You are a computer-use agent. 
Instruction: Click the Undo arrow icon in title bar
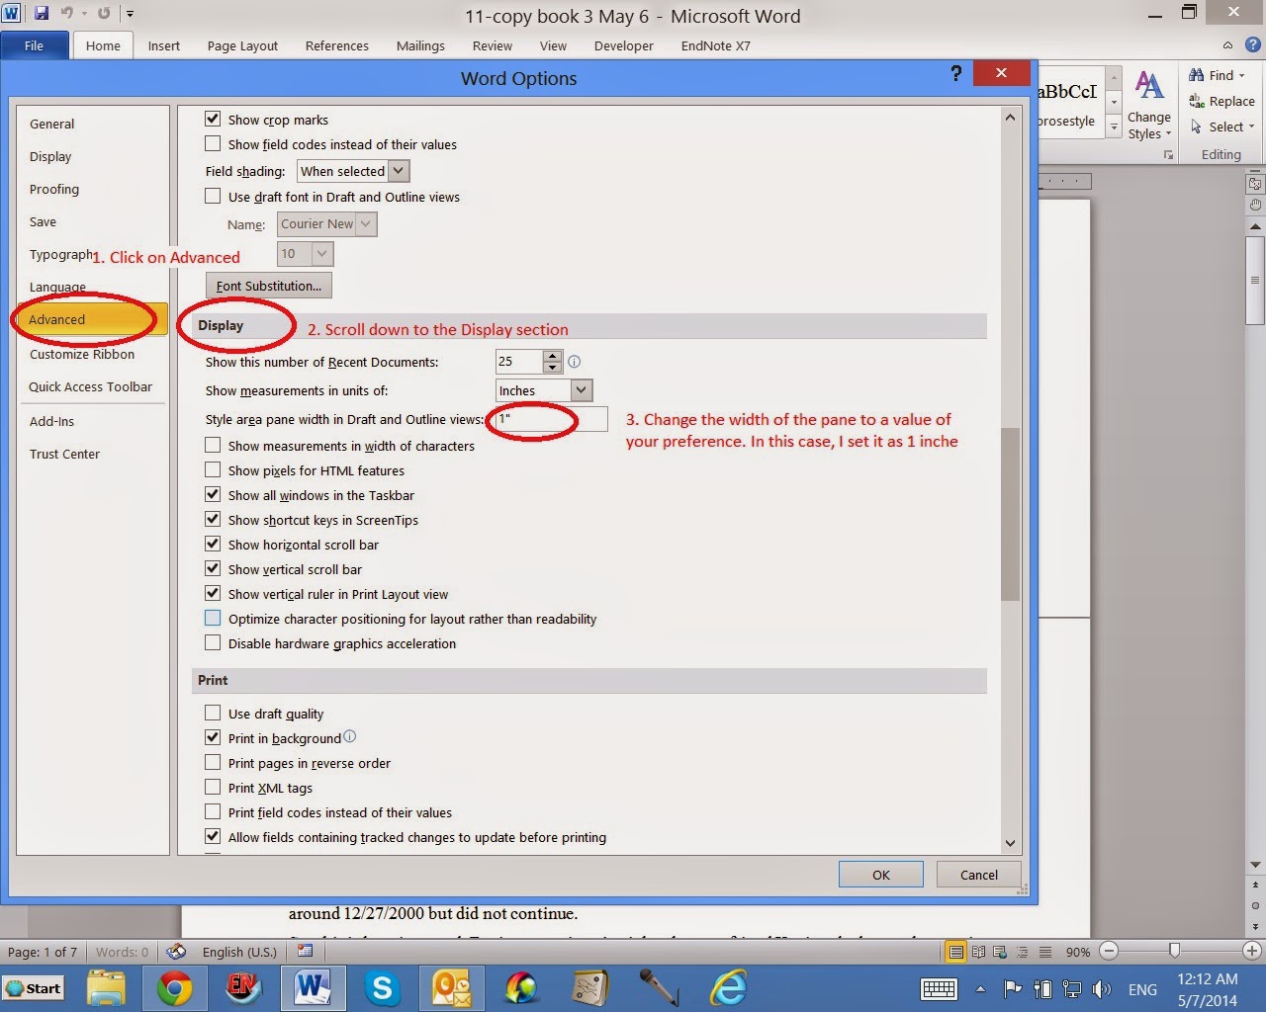68,14
